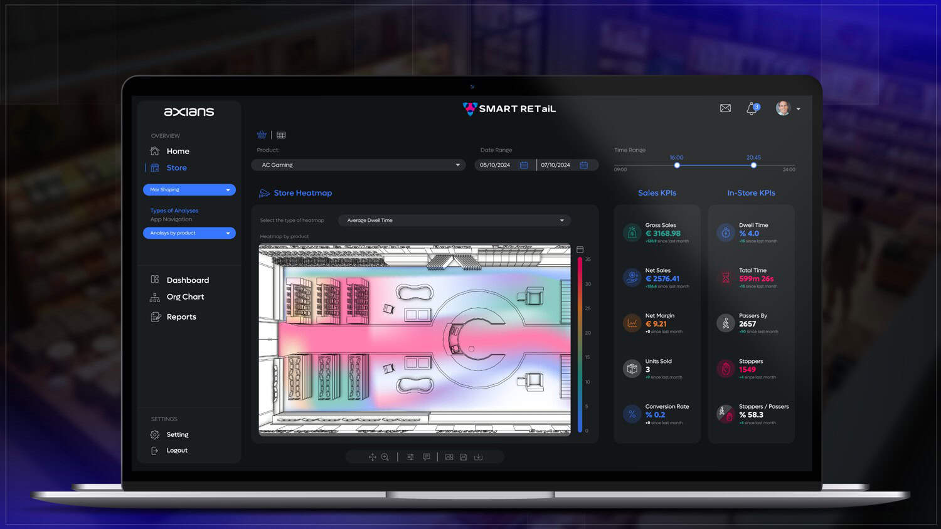Click the 16:00 time range slider handle
Screen dimensions: 941x529
pyautogui.click(x=677, y=165)
